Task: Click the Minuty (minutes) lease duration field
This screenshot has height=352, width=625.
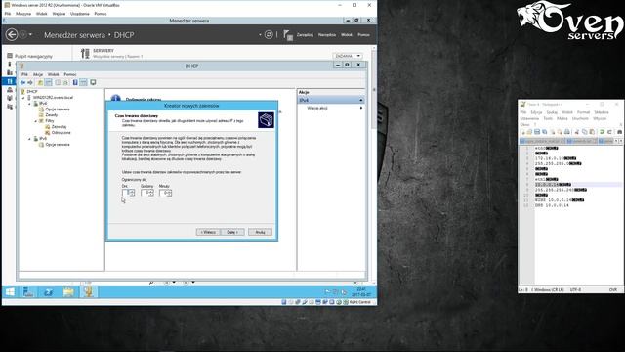Action: 165,193
